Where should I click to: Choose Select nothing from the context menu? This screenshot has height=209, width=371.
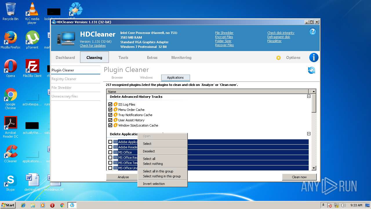(x=162, y=164)
